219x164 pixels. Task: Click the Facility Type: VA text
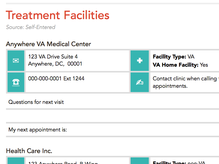(x=174, y=57)
